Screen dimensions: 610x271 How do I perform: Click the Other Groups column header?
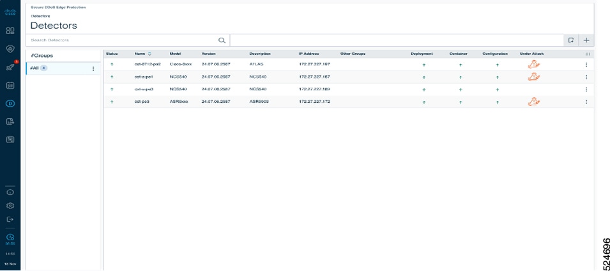pyautogui.click(x=353, y=54)
